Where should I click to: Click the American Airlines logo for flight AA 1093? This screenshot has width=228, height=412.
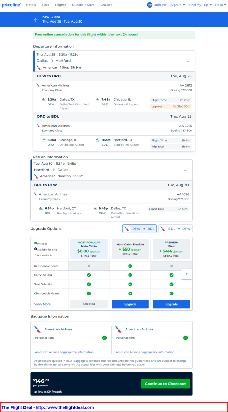[x=35, y=194]
